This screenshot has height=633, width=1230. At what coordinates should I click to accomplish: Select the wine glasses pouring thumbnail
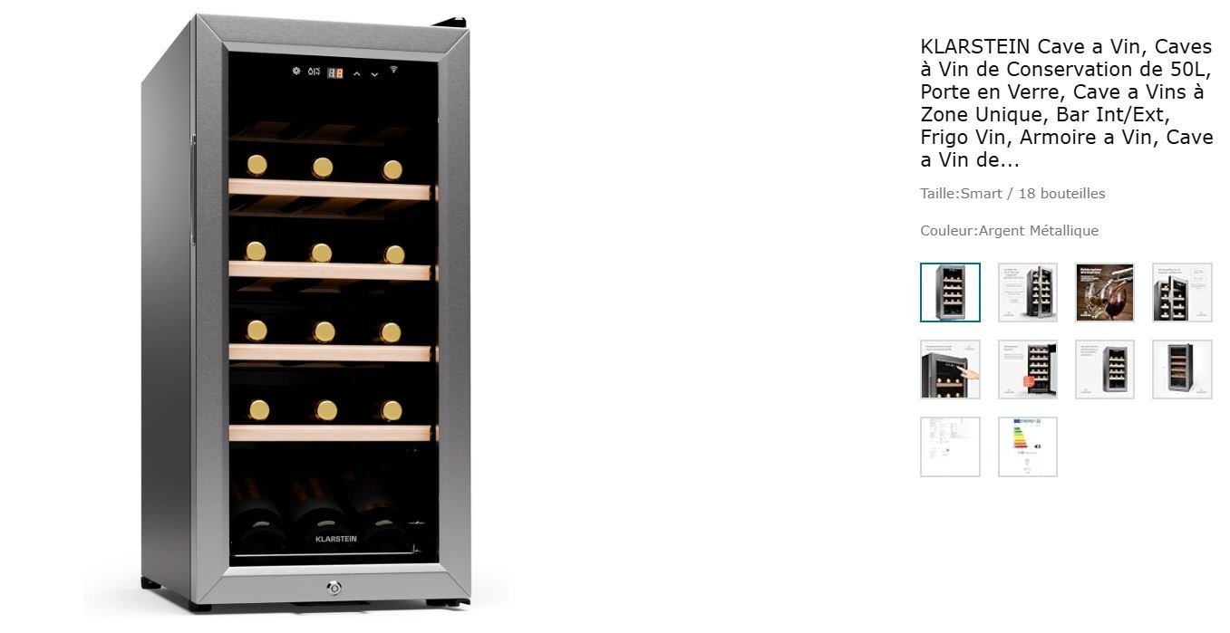tap(1105, 293)
